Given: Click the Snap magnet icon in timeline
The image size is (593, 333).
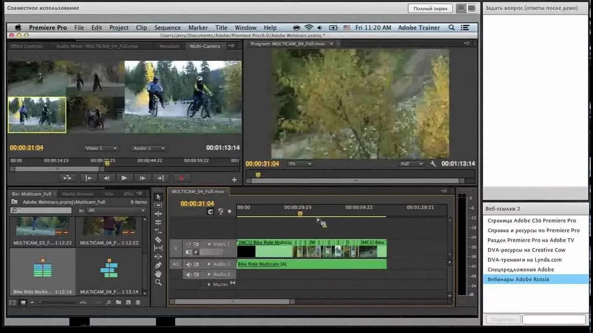Looking at the screenshot, I should click(211, 211).
